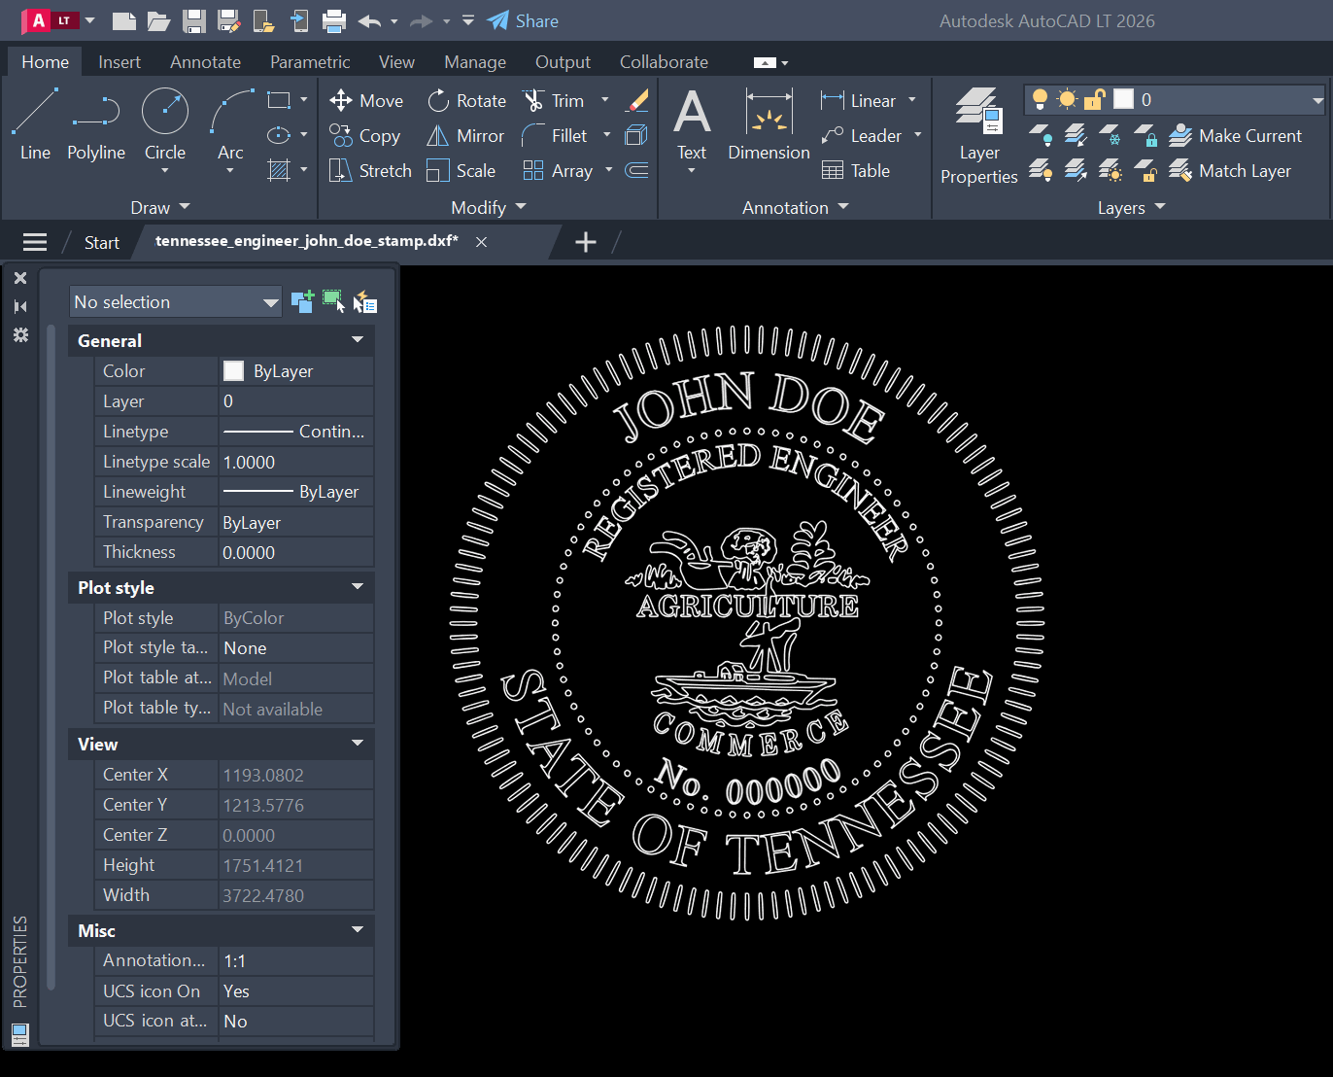
Task: Select the multiline Text tool
Action: (x=692, y=123)
